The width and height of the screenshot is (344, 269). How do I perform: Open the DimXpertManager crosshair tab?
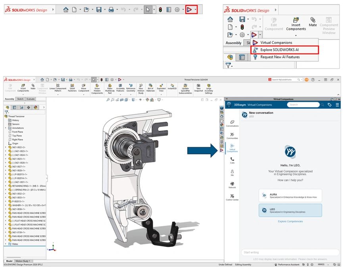[x=28, y=108]
